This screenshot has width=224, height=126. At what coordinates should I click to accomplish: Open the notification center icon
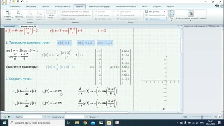219,123
